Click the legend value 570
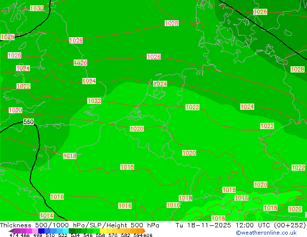Screen dimensions: 307x237 point(113,235)
